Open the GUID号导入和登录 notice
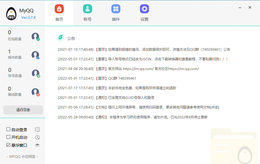Viewport: 260px width, 164px height. point(106,97)
